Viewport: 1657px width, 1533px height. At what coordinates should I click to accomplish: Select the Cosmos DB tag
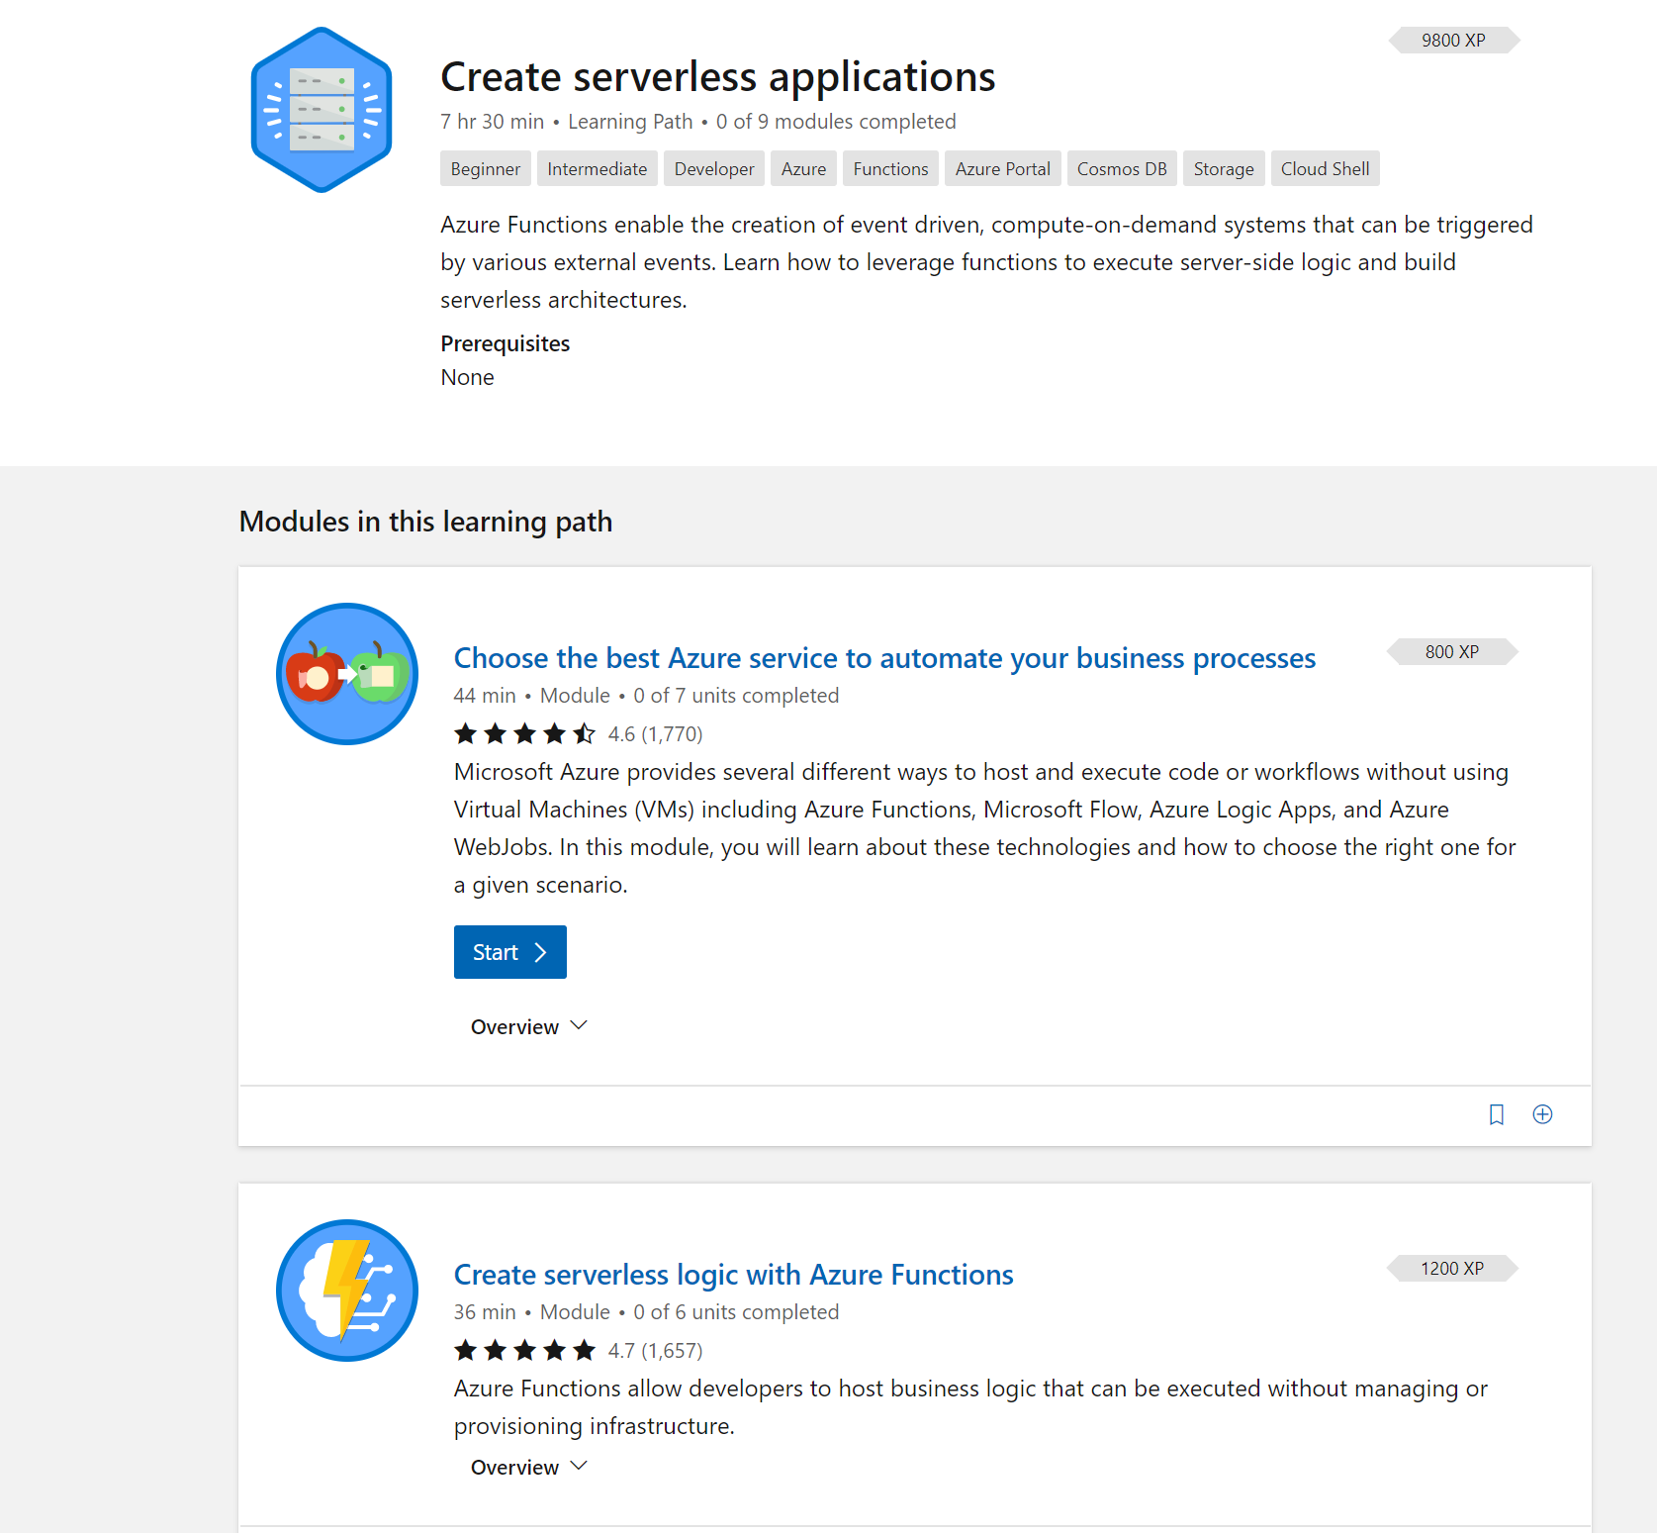(1121, 169)
